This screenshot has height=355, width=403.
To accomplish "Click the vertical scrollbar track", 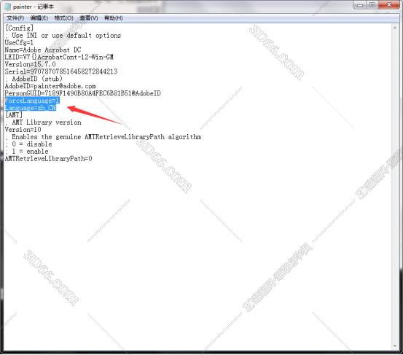I will [395, 187].
